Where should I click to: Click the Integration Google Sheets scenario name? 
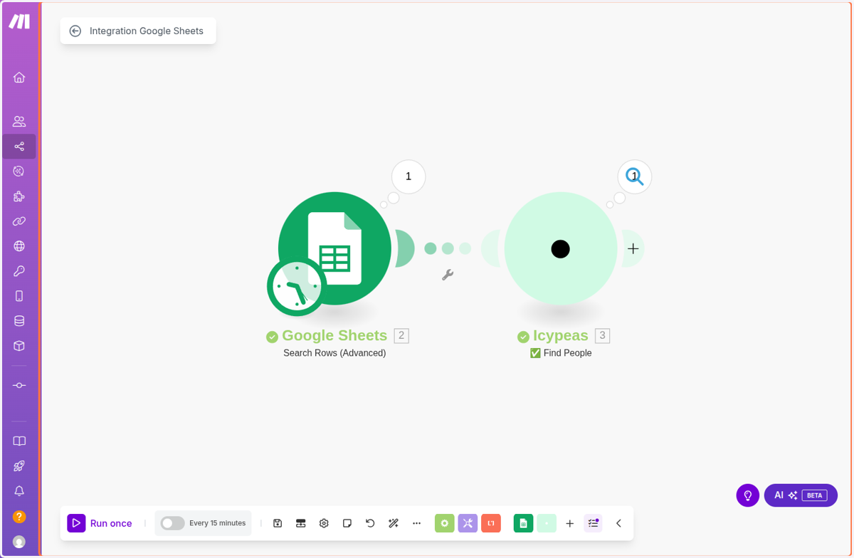coord(147,31)
